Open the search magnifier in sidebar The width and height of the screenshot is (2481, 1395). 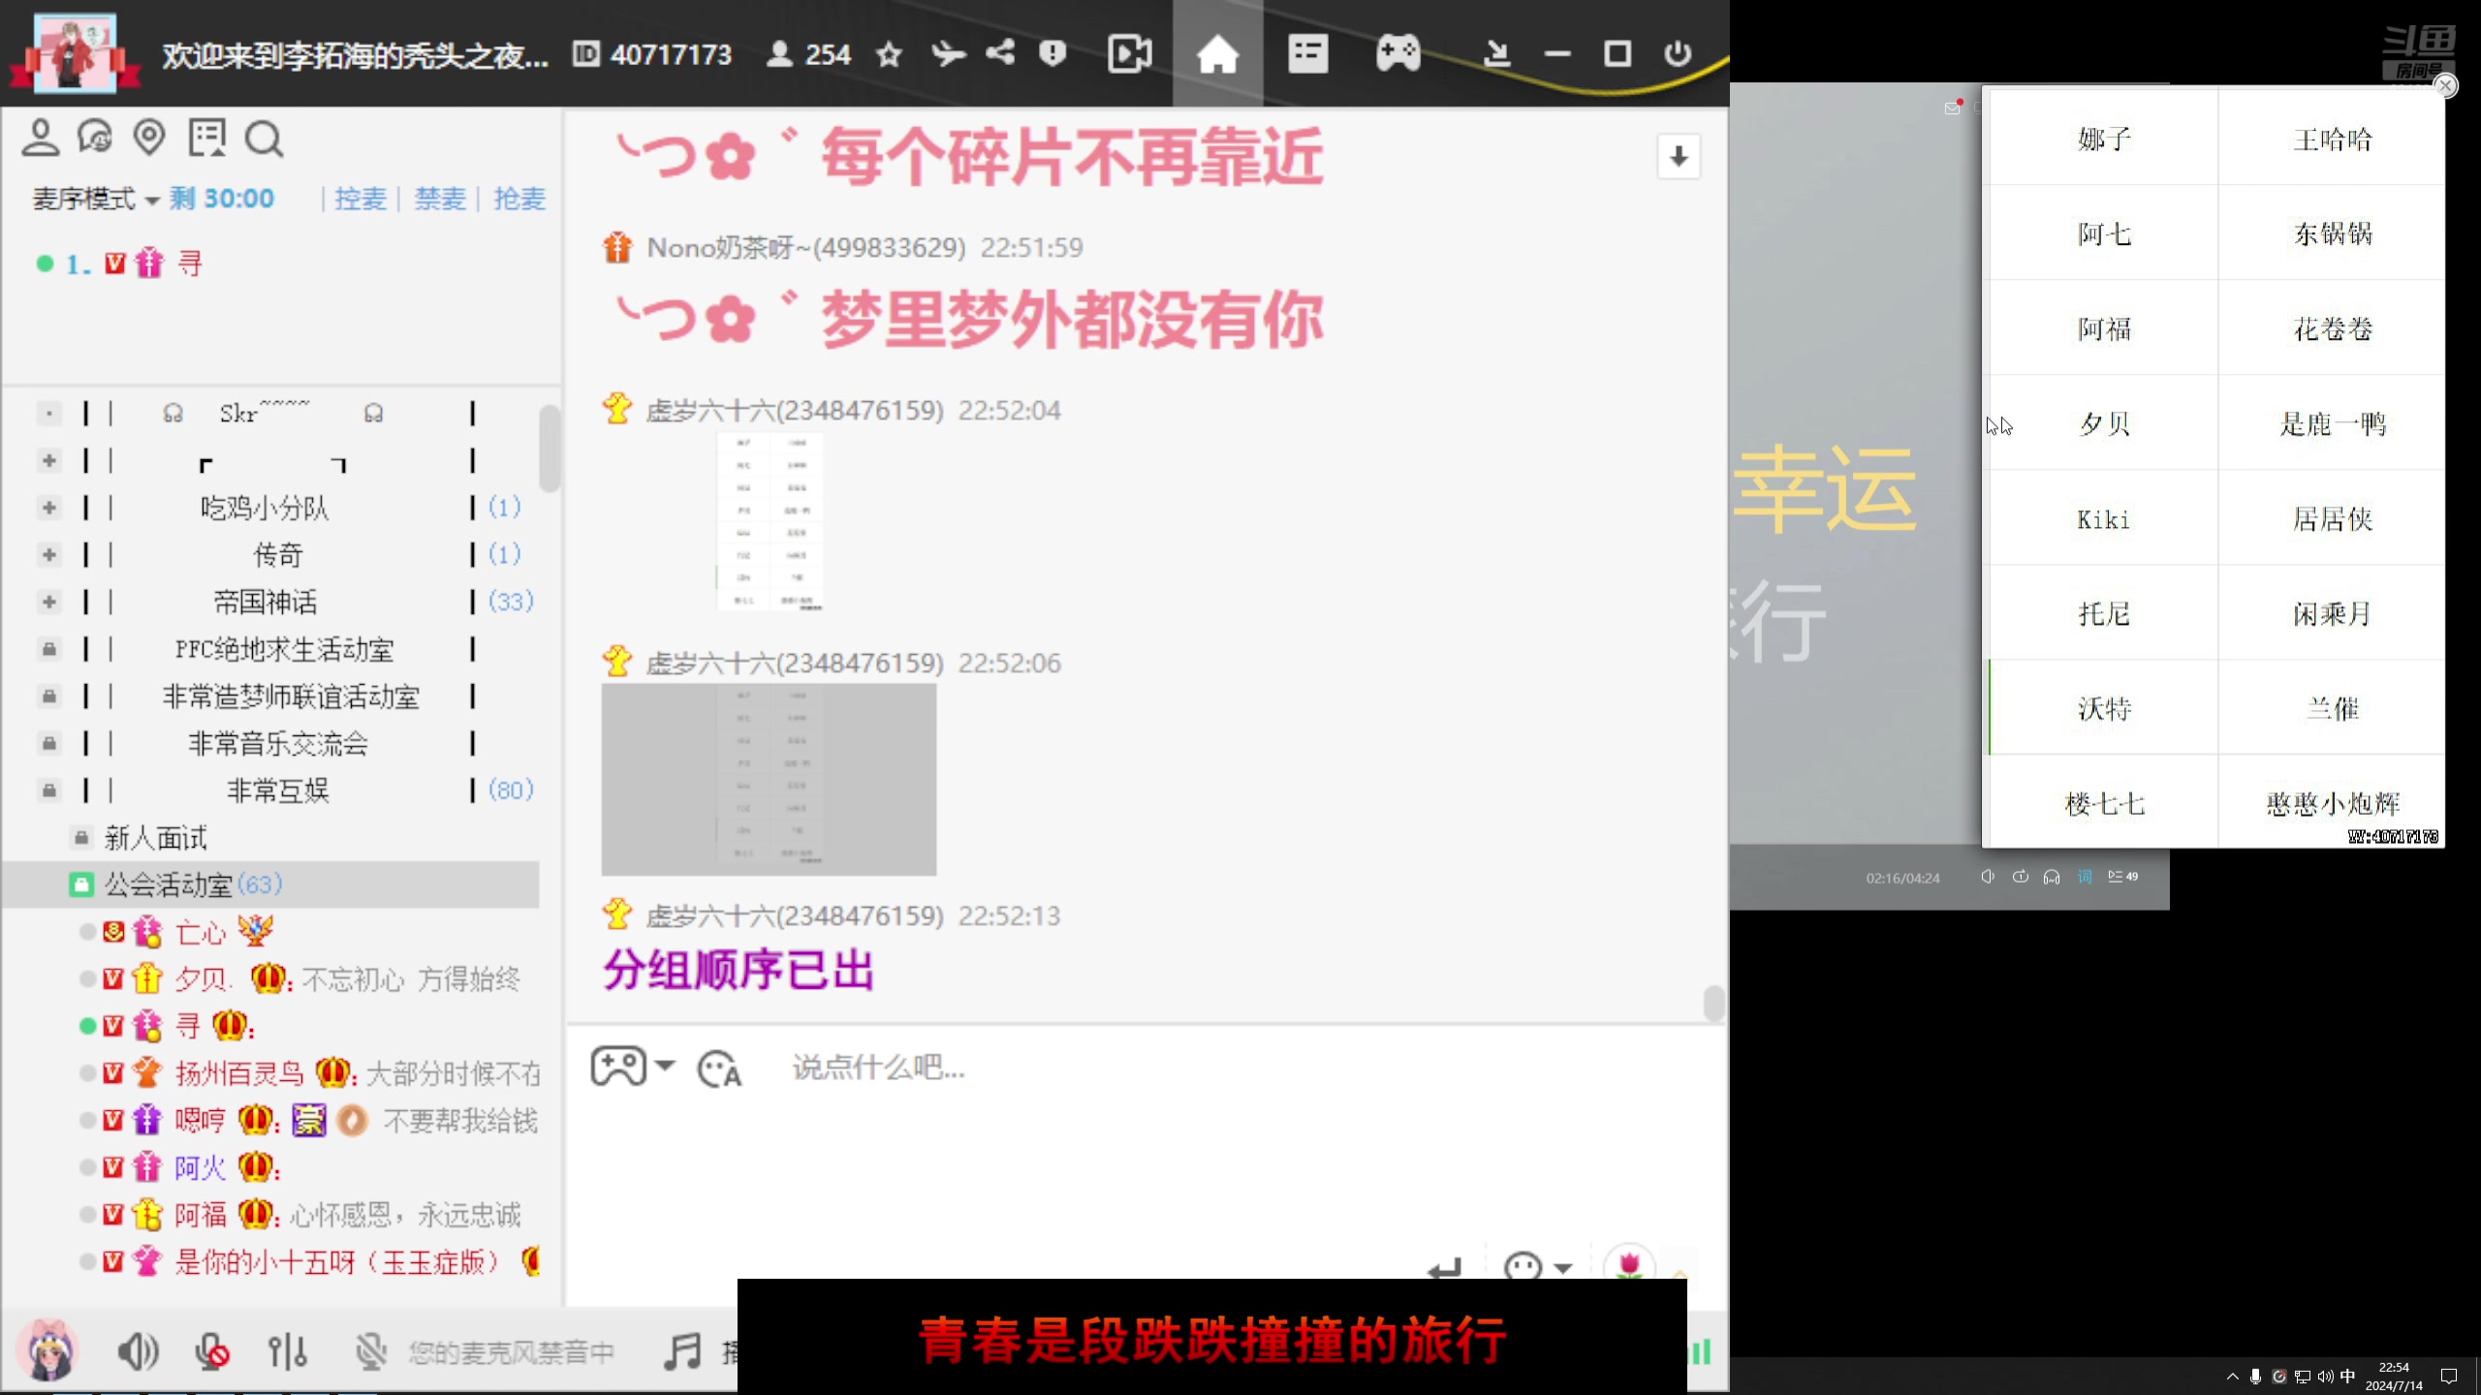click(263, 139)
